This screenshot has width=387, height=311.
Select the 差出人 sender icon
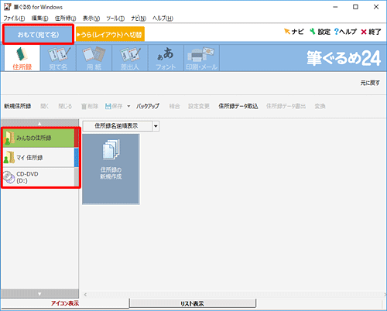130,58
